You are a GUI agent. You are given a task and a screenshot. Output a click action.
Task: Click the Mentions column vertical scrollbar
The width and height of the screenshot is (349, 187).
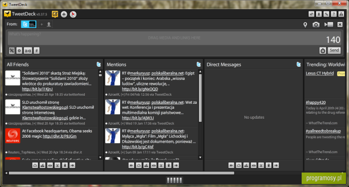tap(200, 98)
